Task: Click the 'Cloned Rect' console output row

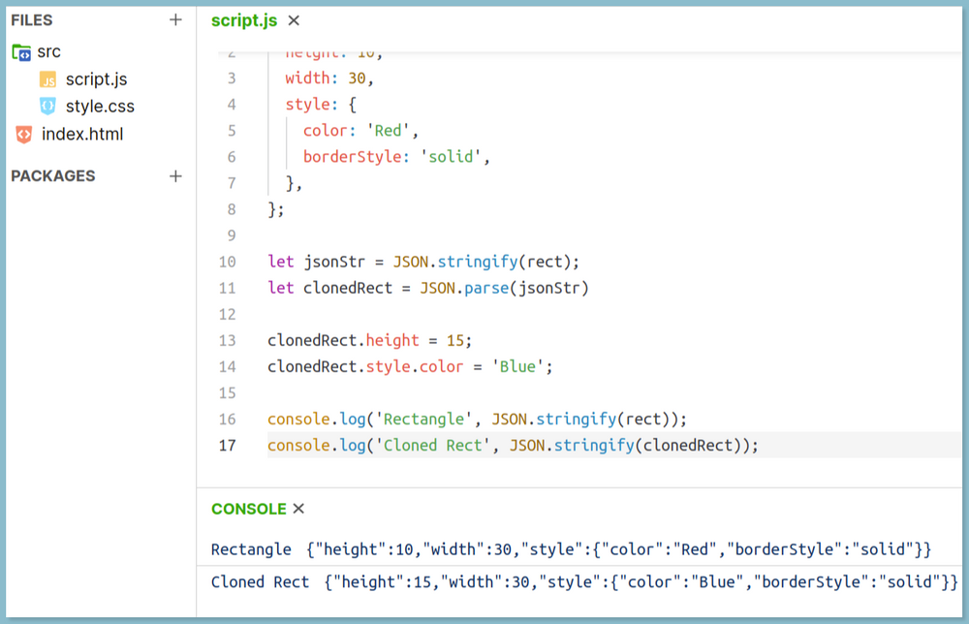Action: click(x=581, y=582)
